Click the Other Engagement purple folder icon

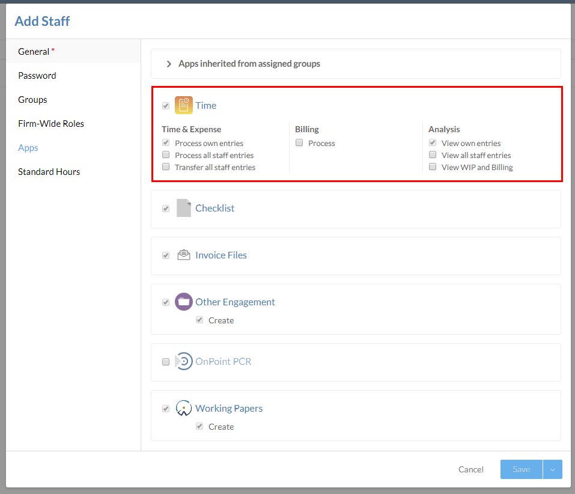tap(183, 302)
